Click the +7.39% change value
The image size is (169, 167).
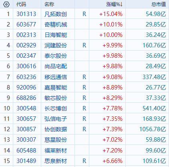(x=113, y=129)
